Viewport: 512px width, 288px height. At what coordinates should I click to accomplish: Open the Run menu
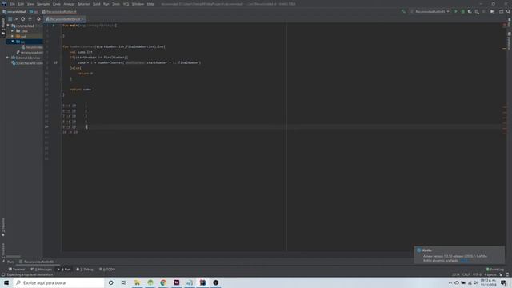coord(106,4)
